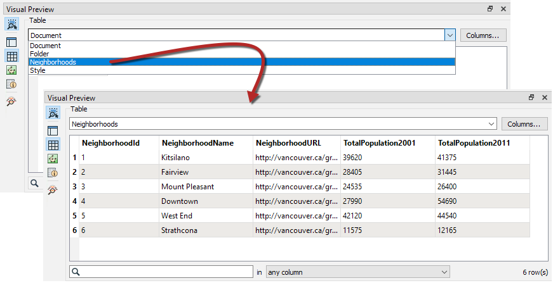
Task: Click Open in Data Inspector icon in back window
Action: pos(11,25)
